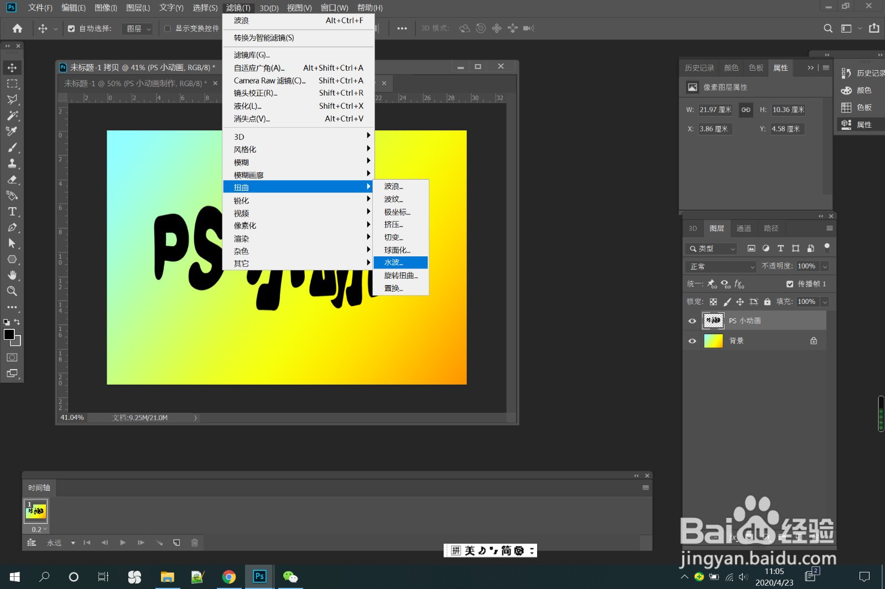Switch to the 通道 tab
The width and height of the screenshot is (885, 589).
tap(744, 228)
